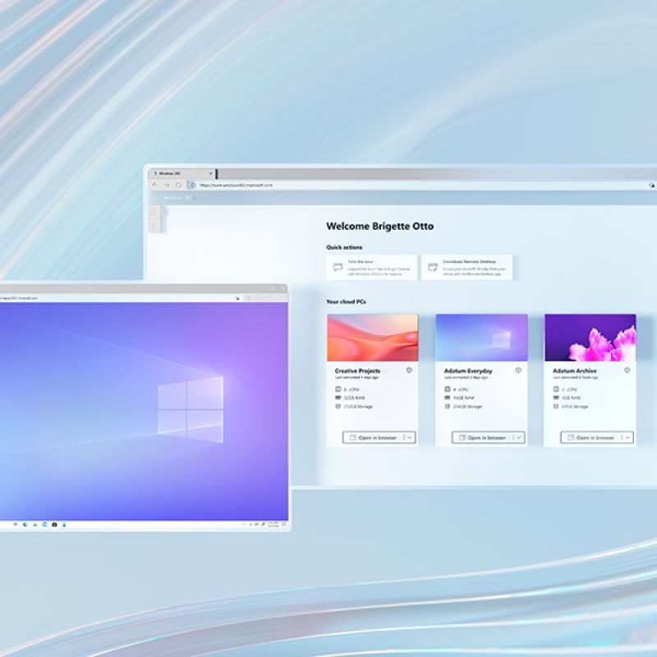
Task: Click Download Remote Desktop quick action
Action: pos(466,267)
